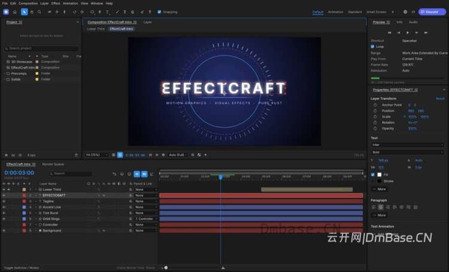Select the Hand tool

coord(32,12)
